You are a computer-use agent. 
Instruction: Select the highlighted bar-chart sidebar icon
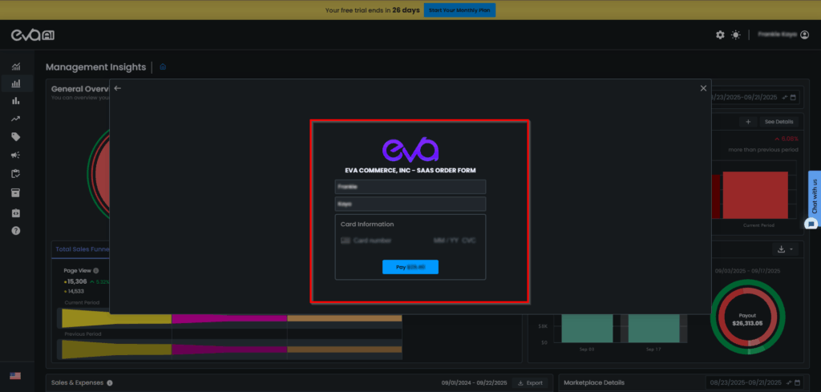coord(16,83)
